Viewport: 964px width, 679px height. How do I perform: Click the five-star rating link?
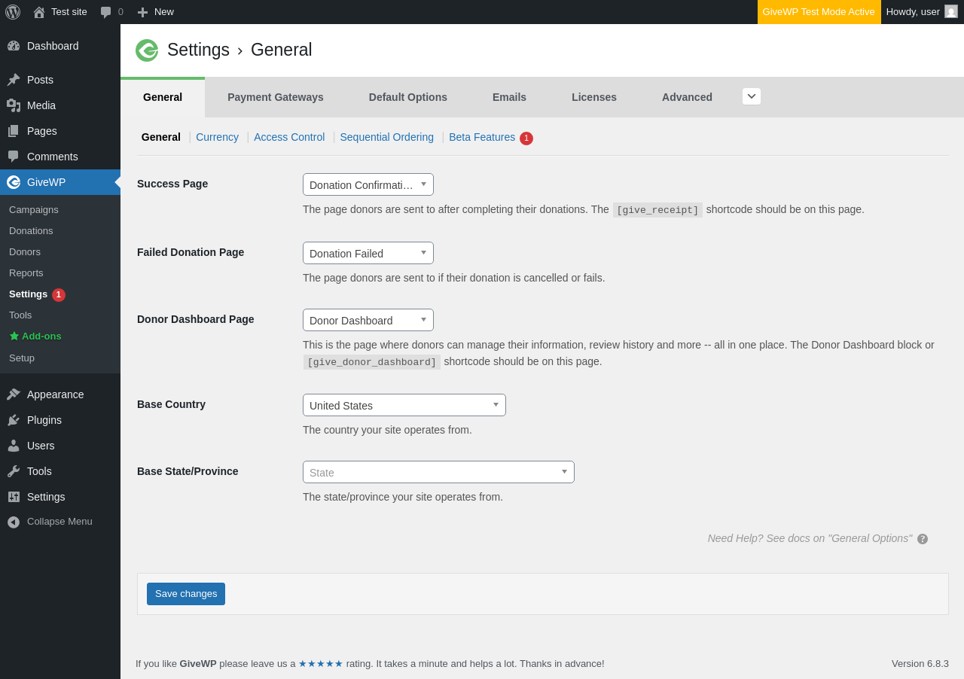(x=321, y=664)
